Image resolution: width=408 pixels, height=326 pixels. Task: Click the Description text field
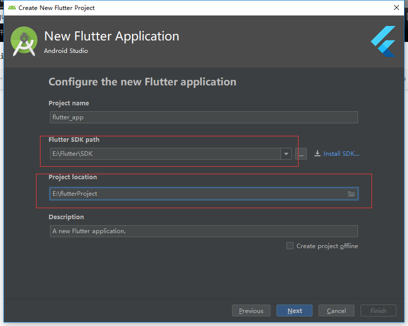(x=203, y=231)
